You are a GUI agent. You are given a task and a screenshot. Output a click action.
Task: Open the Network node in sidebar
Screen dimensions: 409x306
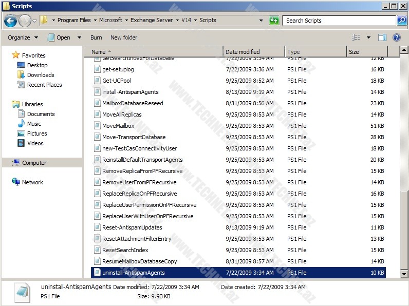[x=32, y=182]
